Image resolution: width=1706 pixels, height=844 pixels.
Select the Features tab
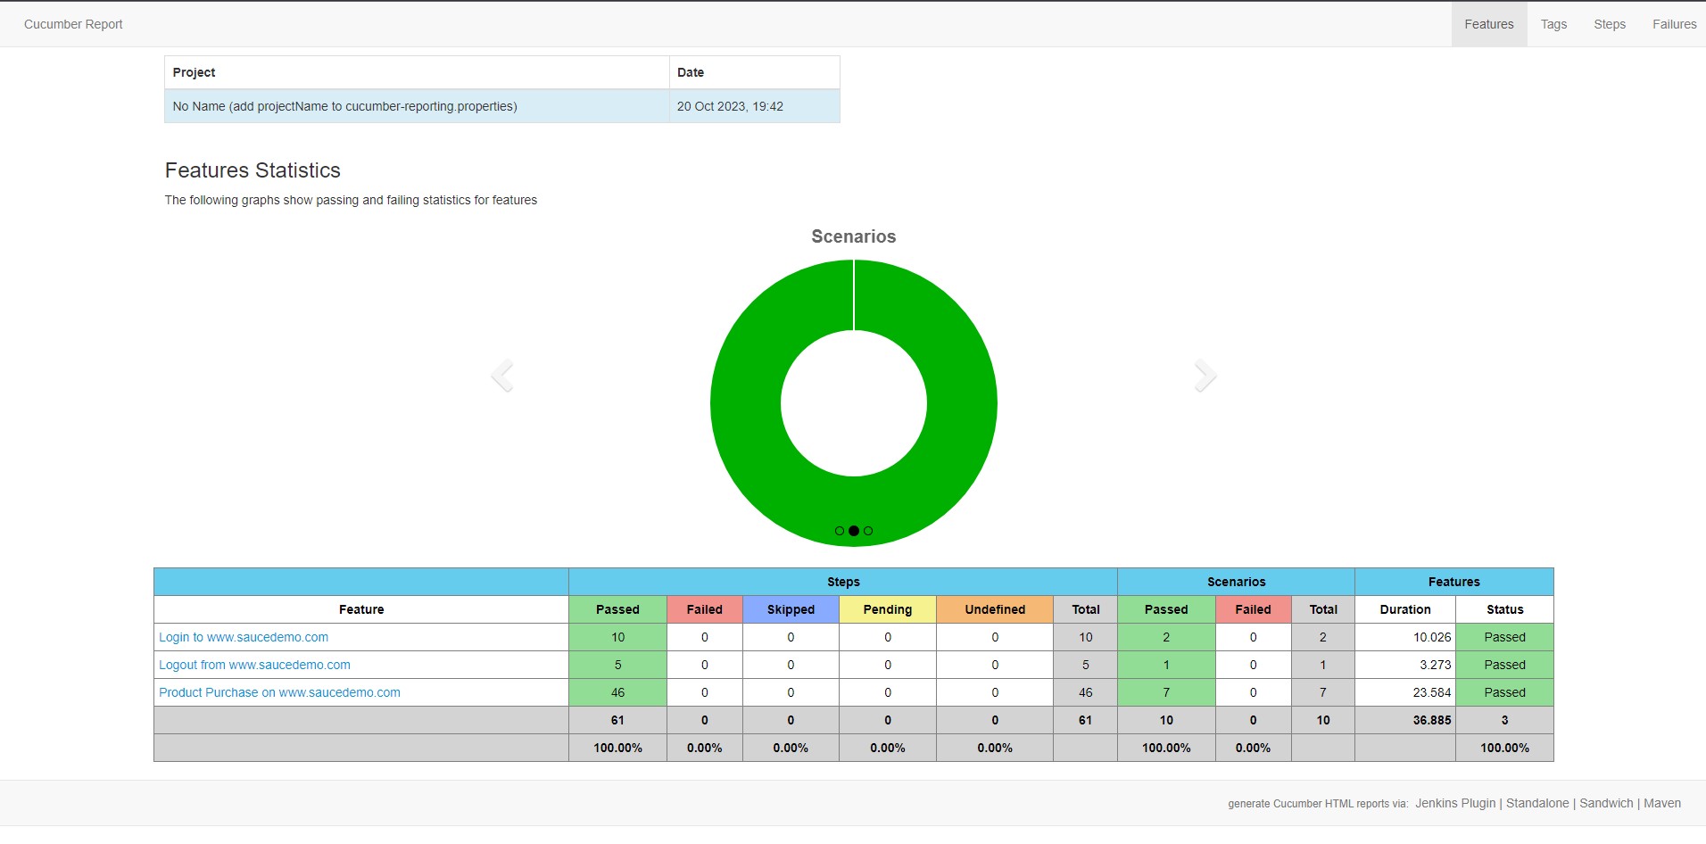(x=1488, y=24)
